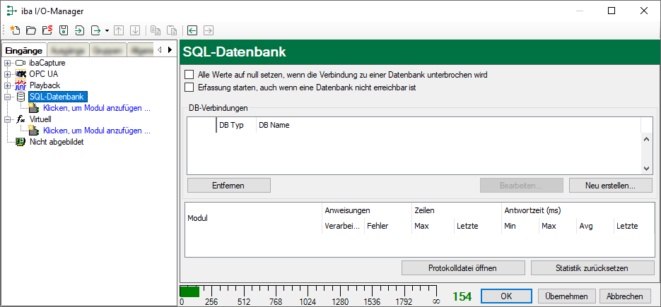
Task: Click the Abbrechen button
Action: 625,296
